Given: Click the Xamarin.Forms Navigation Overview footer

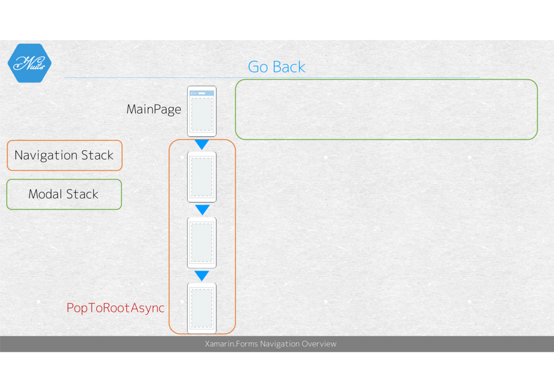Looking at the screenshot, I should point(271,344).
